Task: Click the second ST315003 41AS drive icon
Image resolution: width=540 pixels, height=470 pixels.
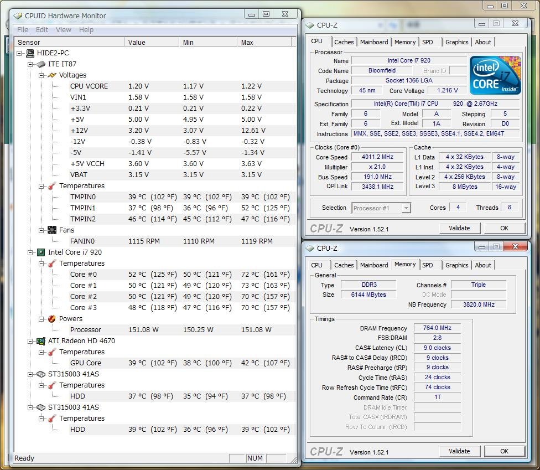Action: point(41,407)
